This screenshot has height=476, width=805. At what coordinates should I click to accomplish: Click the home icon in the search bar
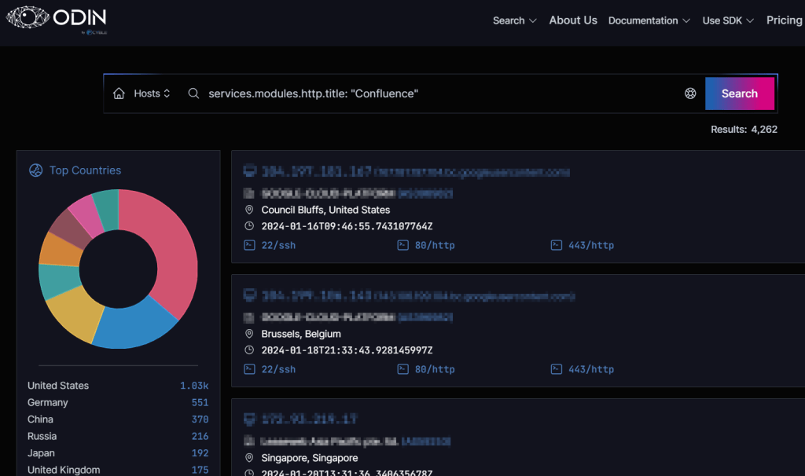pyautogui.click(x=119, y=93)
